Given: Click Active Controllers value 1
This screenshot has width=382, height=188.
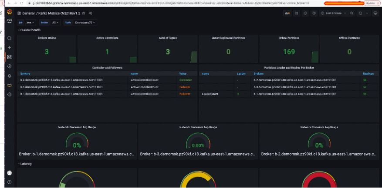Looking at the screenshot, I should point(107,52).
